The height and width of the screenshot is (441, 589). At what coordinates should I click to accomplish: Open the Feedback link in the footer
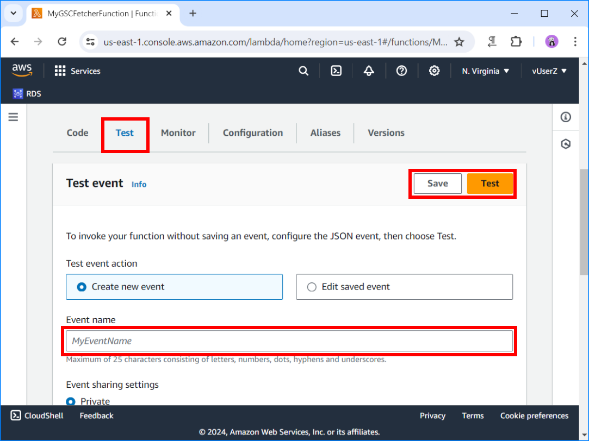(96, 415)
